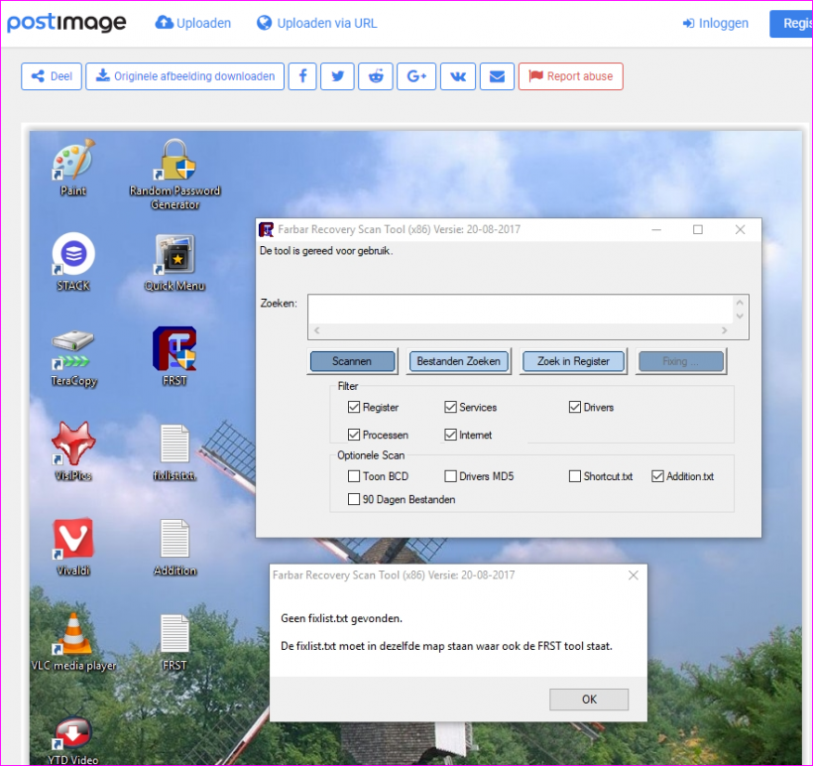Image resolution: width=813 pixels, height=766 pixels.
Task: Close the Farbar Recovery Scan Tool main window
Action: click(x=740, y=229)
